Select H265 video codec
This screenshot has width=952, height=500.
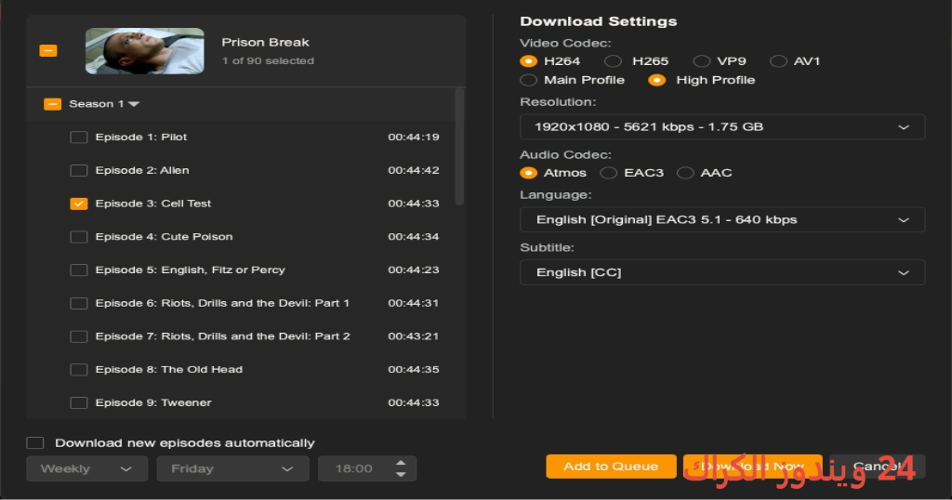pos(614,61)
